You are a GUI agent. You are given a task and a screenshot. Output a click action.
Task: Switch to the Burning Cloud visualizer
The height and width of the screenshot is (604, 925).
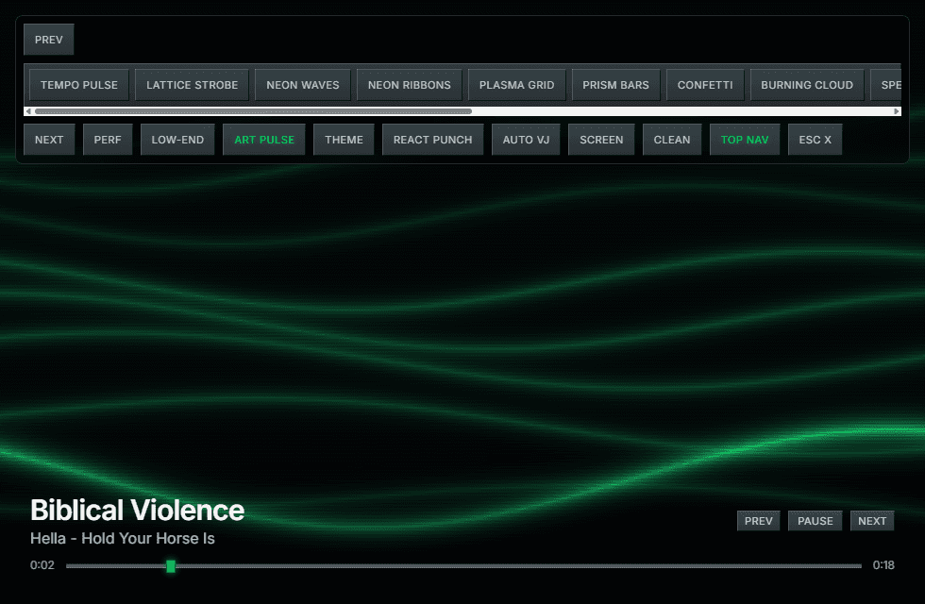pyautogui.click(x=807, y=85)
